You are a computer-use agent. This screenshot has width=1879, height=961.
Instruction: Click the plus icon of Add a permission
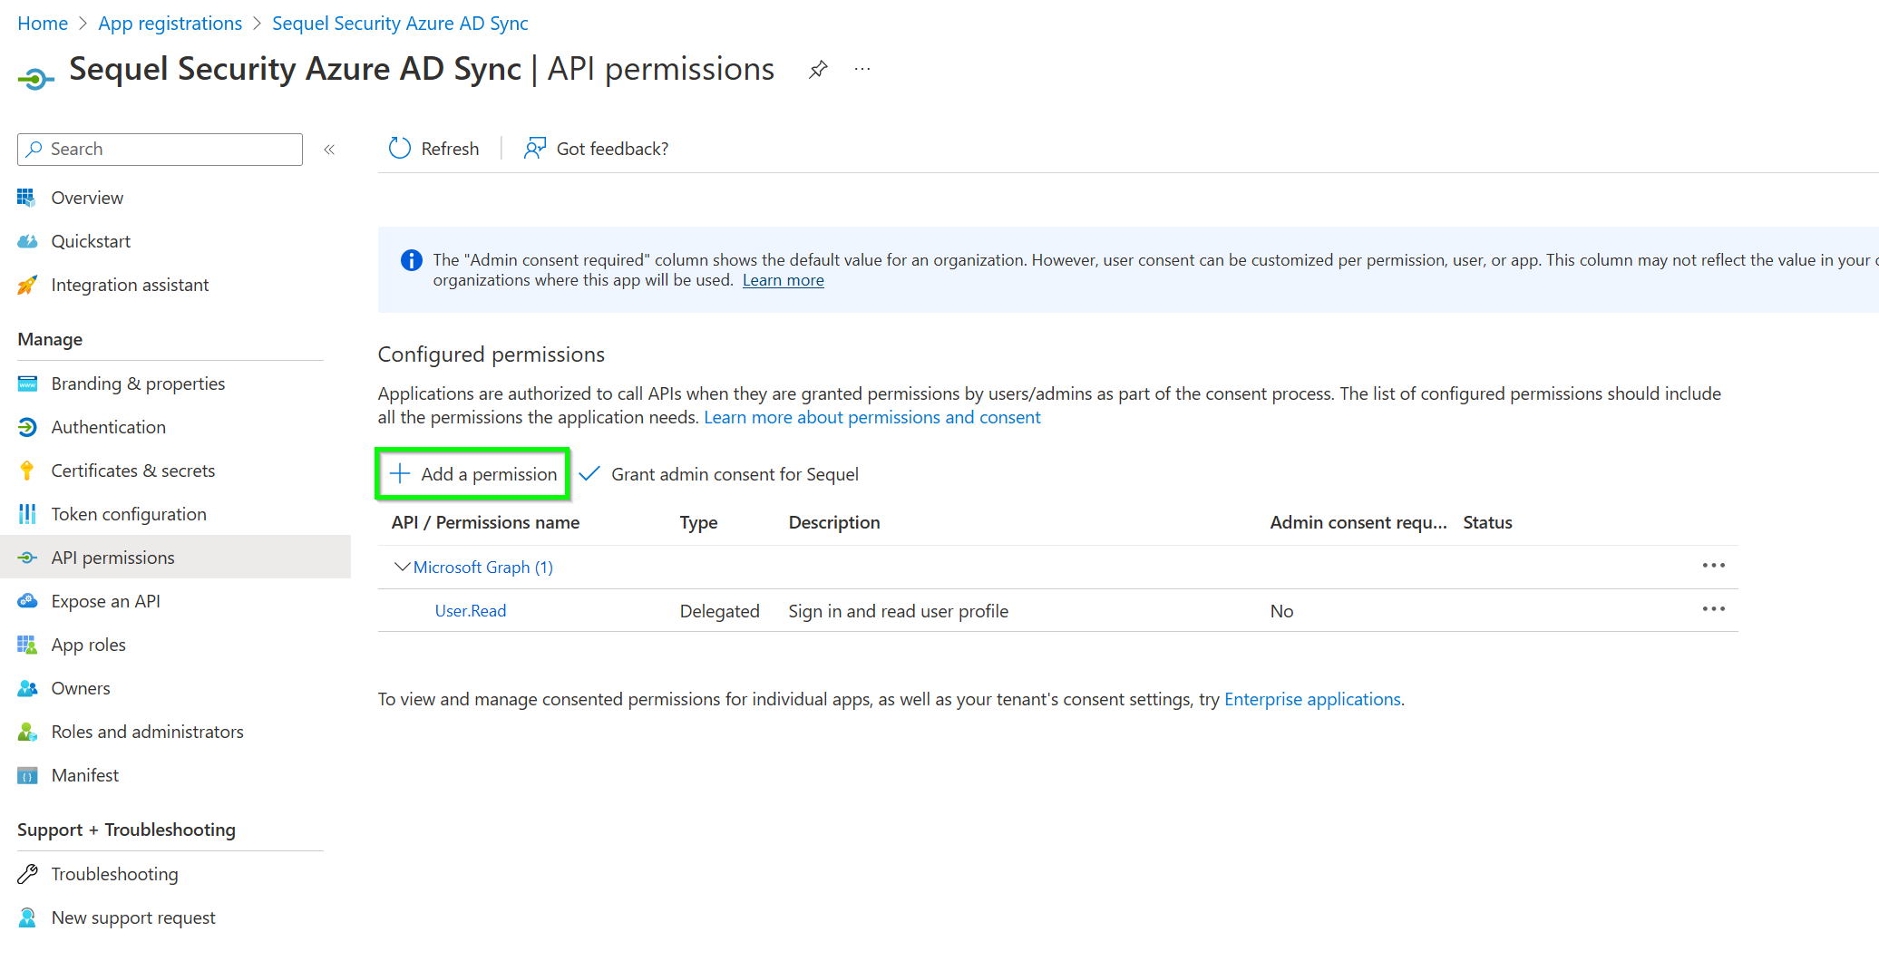[400, 473]
